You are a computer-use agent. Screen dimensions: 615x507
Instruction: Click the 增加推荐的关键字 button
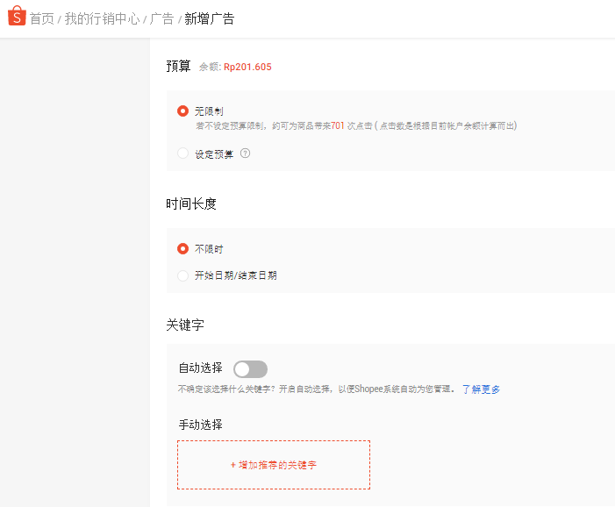274,465
